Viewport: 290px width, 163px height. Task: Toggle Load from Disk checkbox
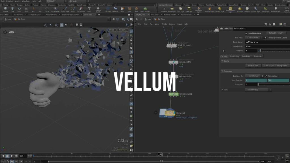pyautogui.click(x=246, y=33)
